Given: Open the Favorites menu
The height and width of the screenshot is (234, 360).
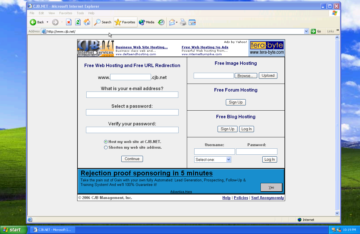Looking at the screenshot, I should [66, 13].
